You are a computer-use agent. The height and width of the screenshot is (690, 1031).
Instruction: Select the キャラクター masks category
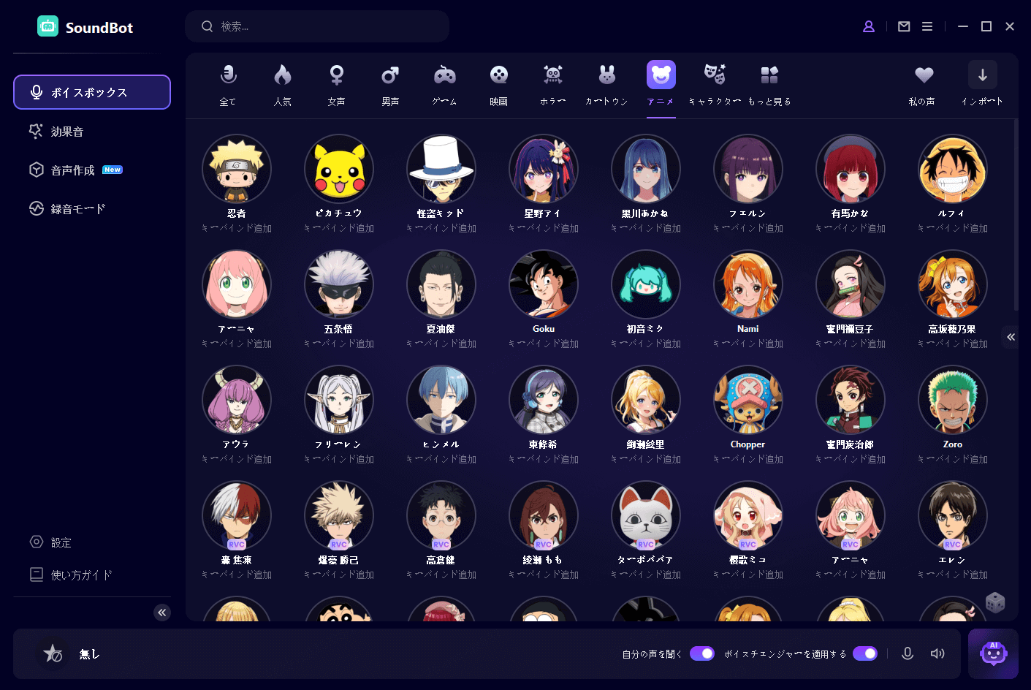(x=715, y=85)
